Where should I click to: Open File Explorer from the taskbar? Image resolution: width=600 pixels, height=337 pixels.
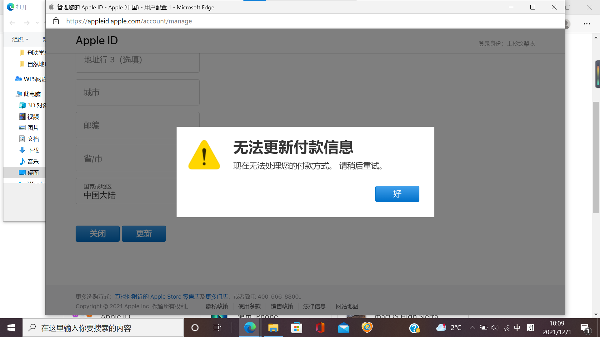point(273,328)
